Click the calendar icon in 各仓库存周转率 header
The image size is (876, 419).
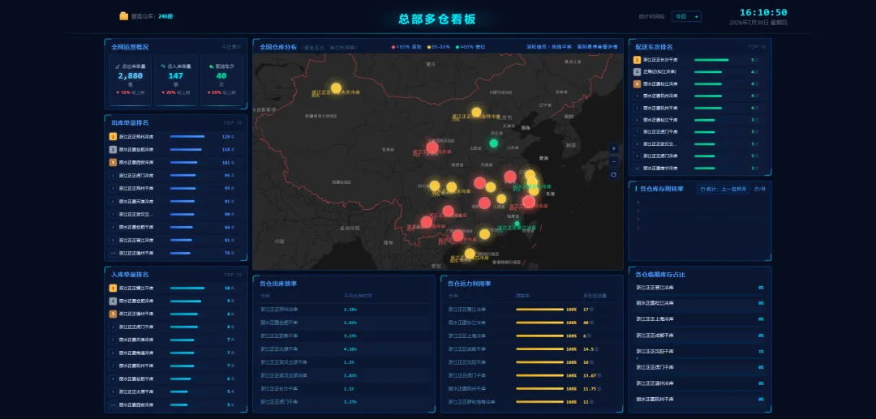pyautogui.click(x=702, y=189)
